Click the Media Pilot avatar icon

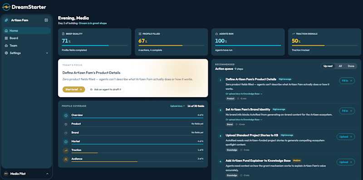(x=6, y=174)
